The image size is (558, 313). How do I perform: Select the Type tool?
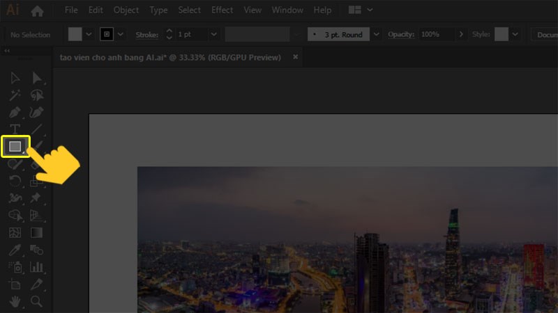pyautogui.click(x=15, y=129)
